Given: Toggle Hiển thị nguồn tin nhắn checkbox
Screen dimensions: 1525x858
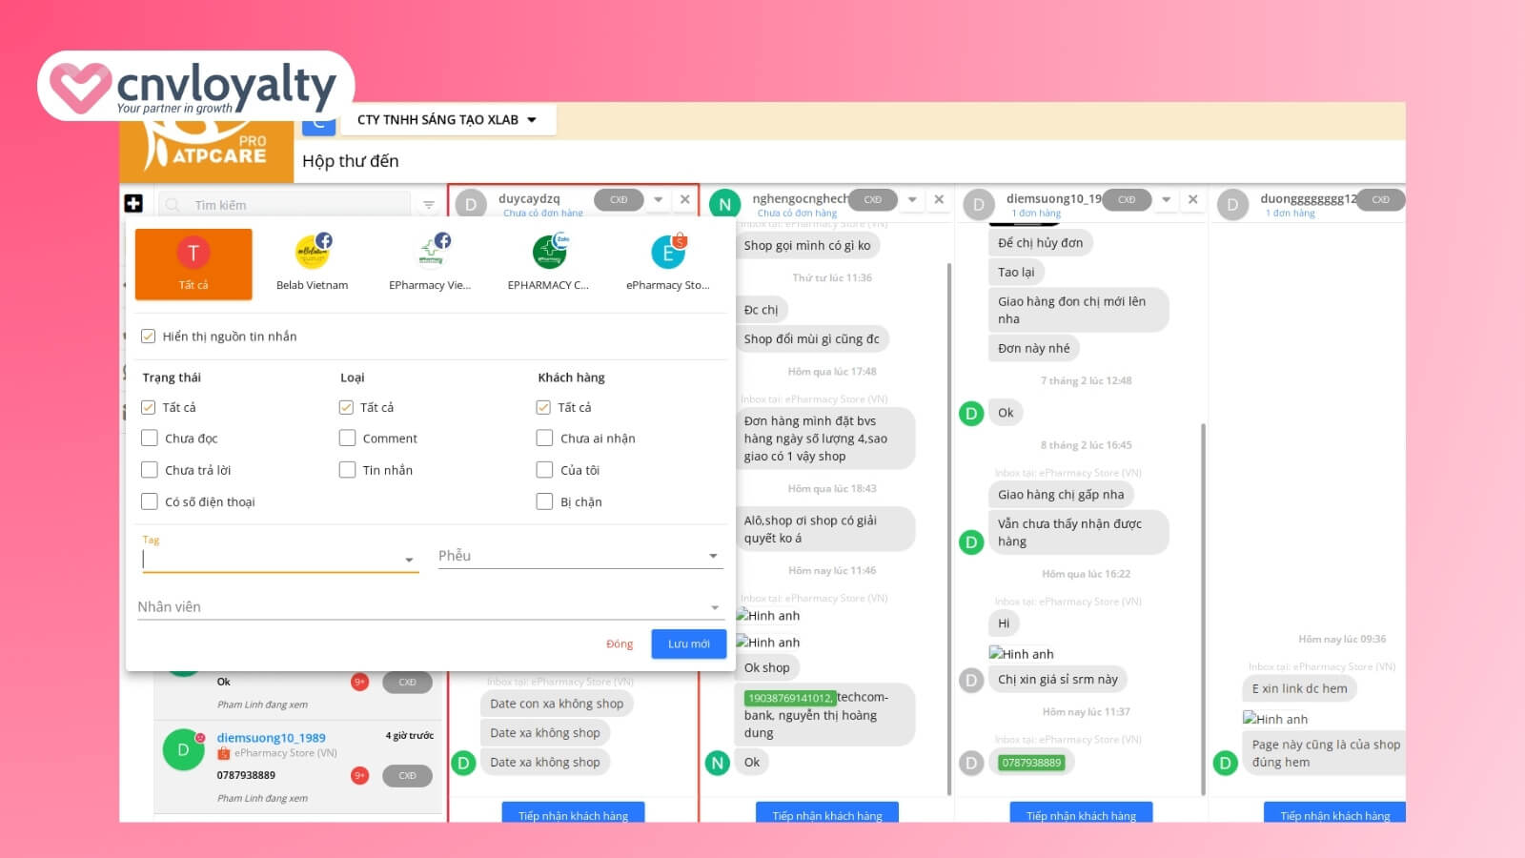Looking at the screenshot, I should [149, 337].
